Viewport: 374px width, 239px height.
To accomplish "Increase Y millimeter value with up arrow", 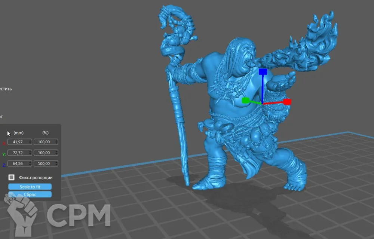I will point(30,151).
